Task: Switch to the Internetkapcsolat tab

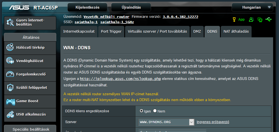Action: tap(79, 31)
